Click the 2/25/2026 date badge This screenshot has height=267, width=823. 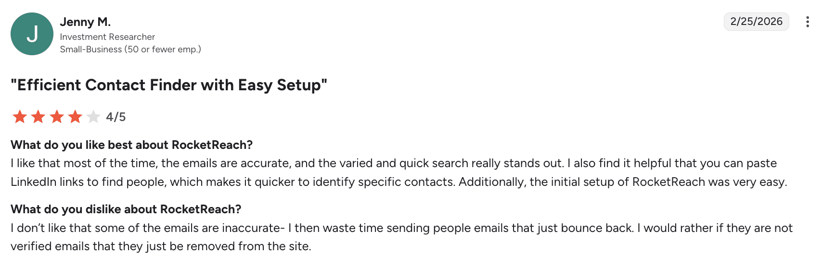[x=756, y=22]
